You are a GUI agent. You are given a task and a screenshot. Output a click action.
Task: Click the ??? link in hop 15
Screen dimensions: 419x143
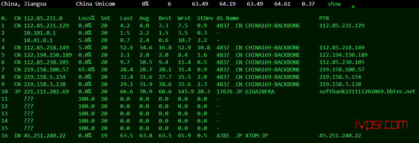point(29,128)
